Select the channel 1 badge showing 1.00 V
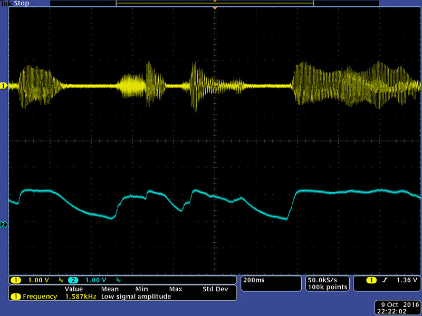422x316 pixels. point(16,280)
